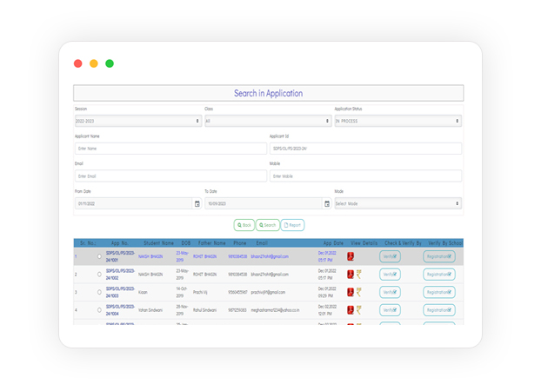Click the red window close dot
This screenshot has height=391, width=541.
[78, 63]
